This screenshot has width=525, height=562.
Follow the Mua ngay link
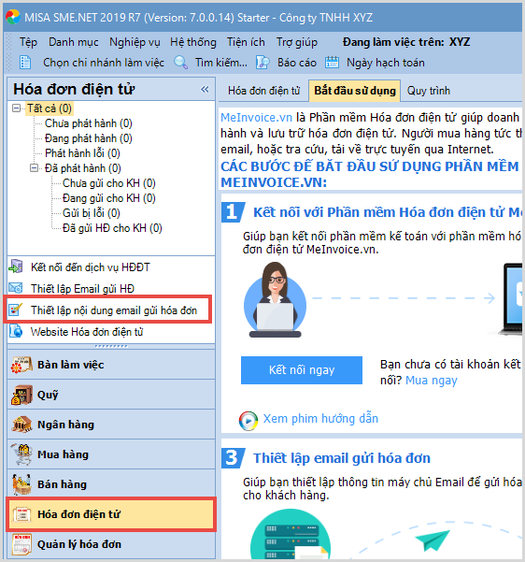click(x=432, y=381)
